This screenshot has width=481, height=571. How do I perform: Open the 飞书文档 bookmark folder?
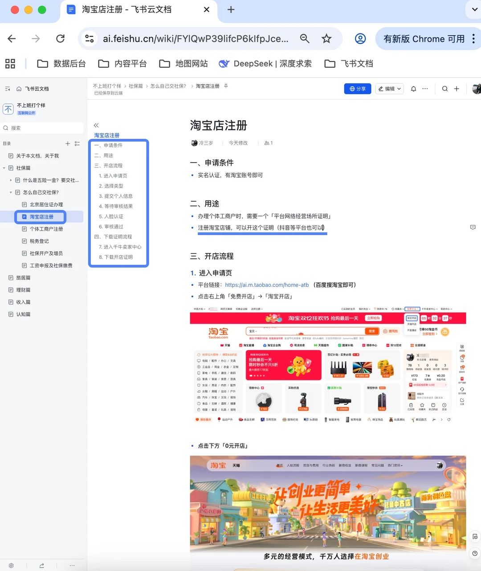point(349,64)
